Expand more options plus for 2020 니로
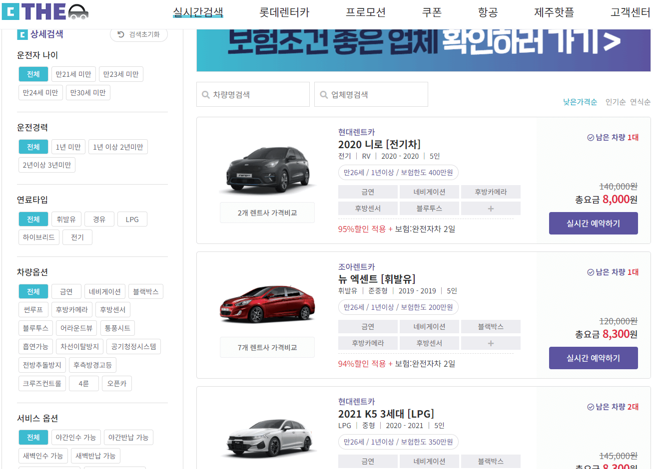 coord(491,209)
